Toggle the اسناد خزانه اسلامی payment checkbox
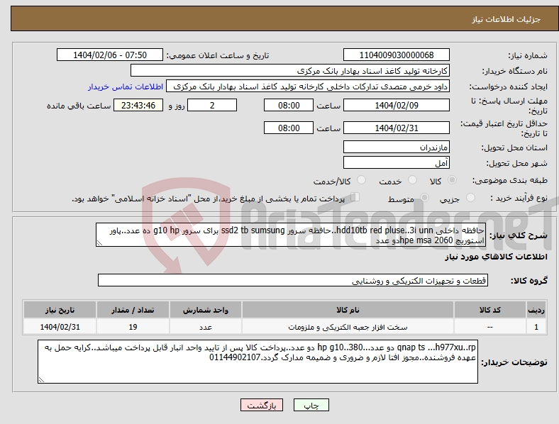This screenshot has width=559, height=424. coord(355,197)
